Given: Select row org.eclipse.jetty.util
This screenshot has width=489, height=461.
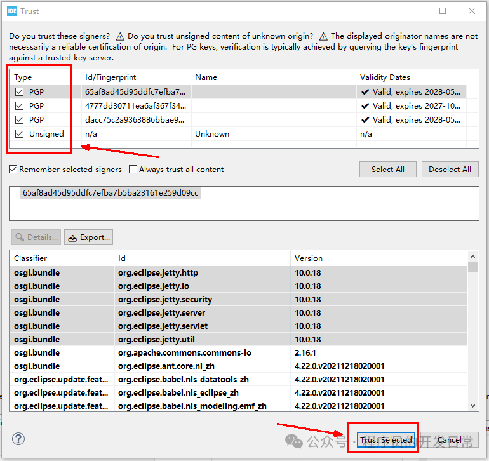Looking at the screenshot, I should click(239, 339).
